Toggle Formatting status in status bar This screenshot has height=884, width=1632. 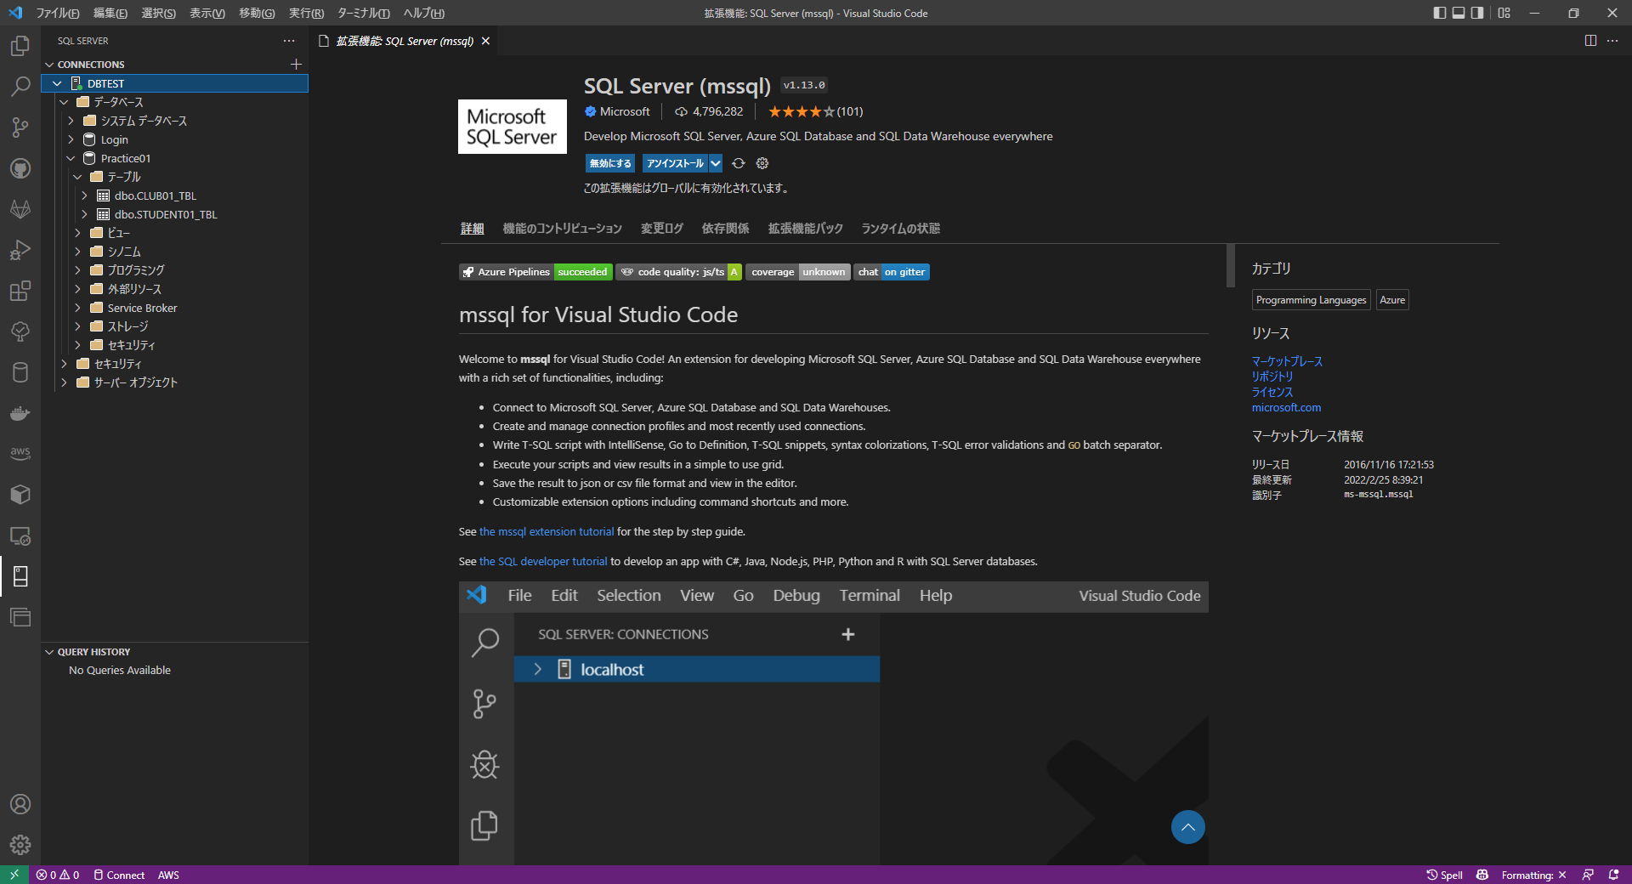1533,875
